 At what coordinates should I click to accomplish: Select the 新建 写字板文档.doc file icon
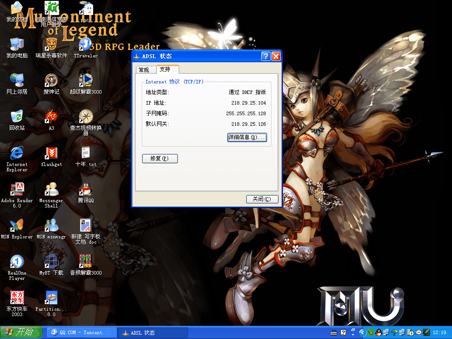[x=86, y=232]
